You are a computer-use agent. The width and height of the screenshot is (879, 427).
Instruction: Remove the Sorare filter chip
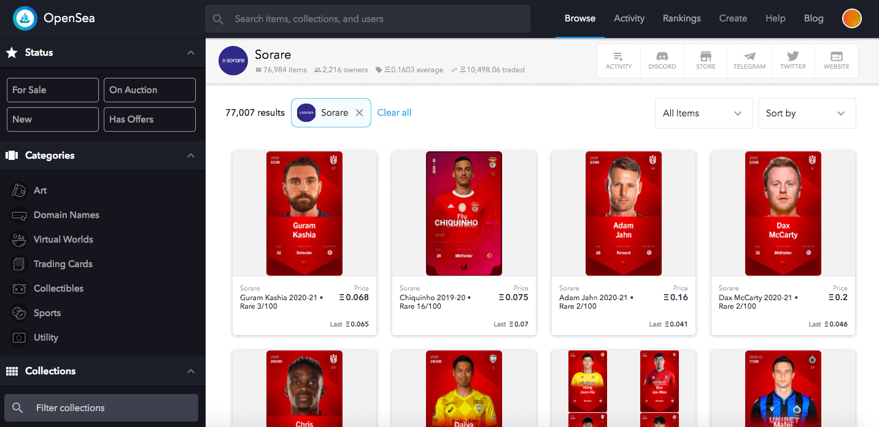[x=360, y=113]
